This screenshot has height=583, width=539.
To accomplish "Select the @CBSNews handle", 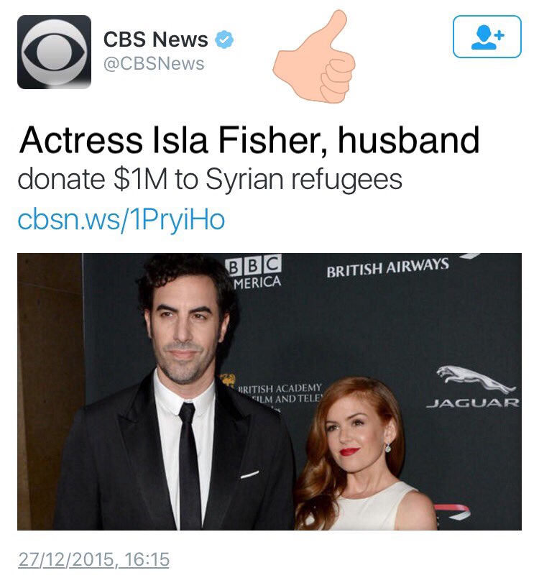I will coord(154,63).
